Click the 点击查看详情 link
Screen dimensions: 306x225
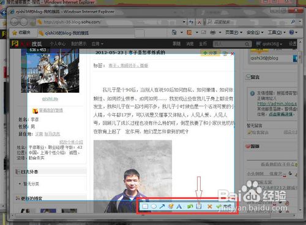click(x=281, y=114)
